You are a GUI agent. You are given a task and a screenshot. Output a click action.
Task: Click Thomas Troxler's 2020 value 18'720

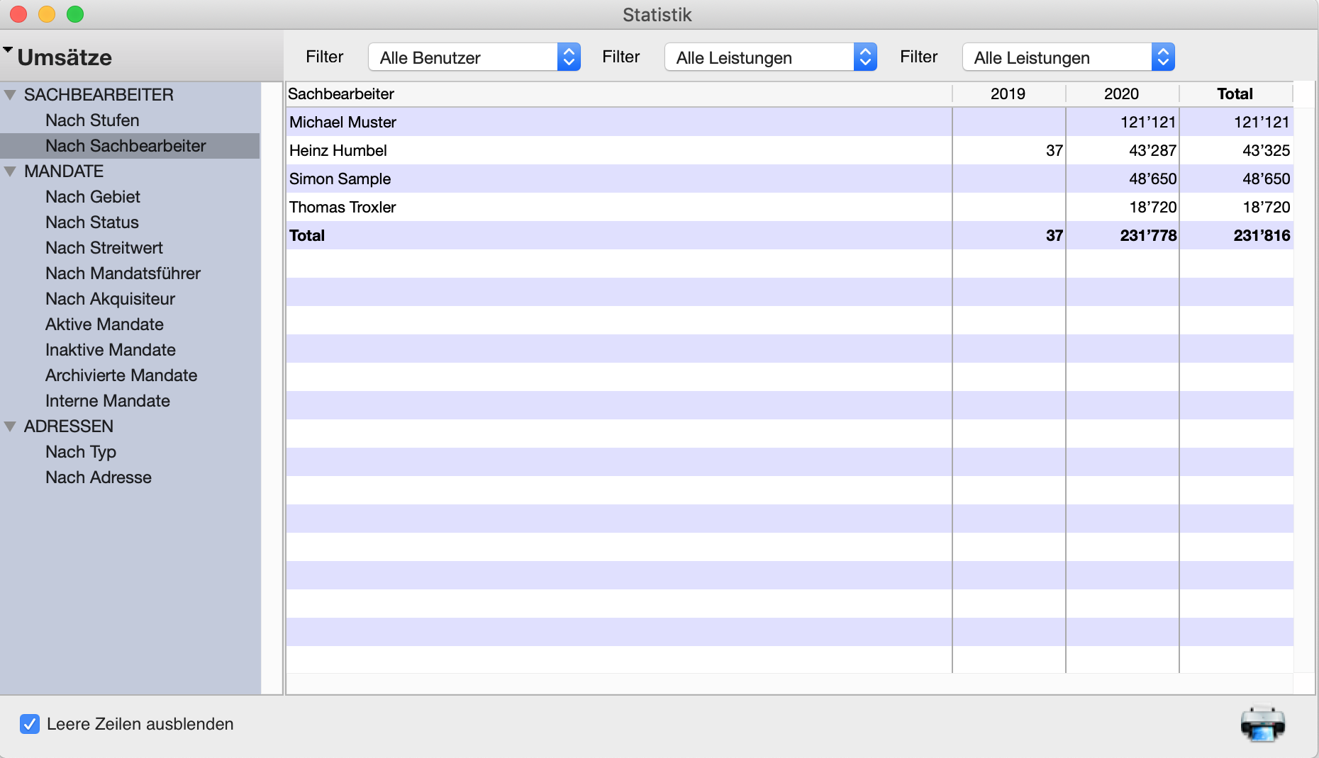pyautogui.click(x=1152, y=208)
